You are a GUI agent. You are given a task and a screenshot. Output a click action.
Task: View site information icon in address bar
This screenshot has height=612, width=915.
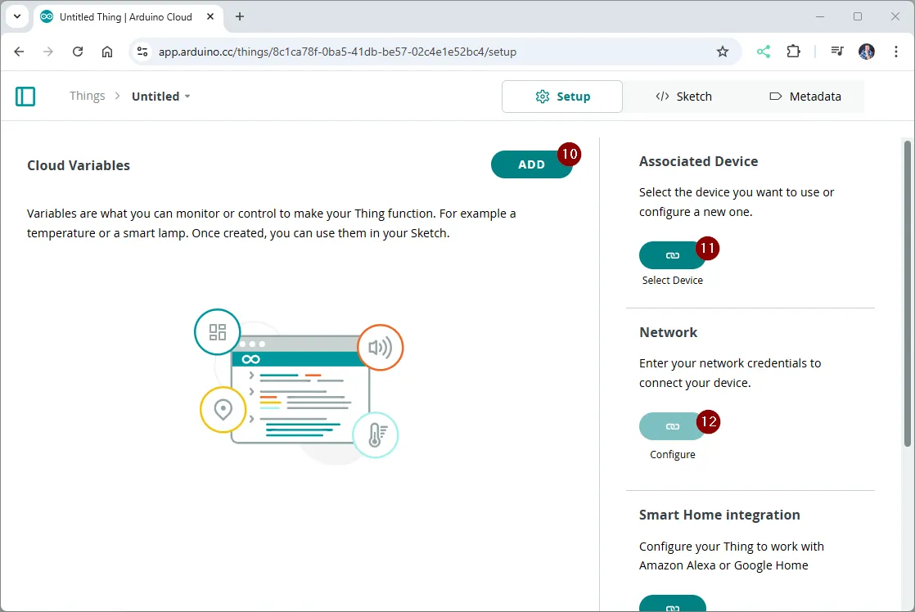click(x=142, y=52)
